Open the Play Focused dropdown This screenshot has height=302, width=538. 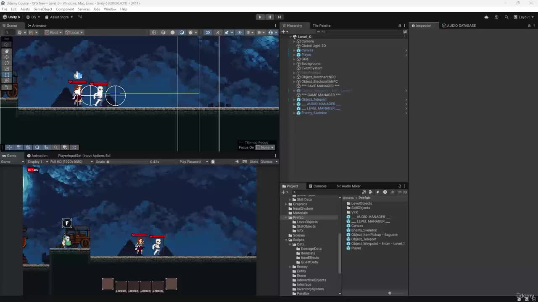coord(194,162)
